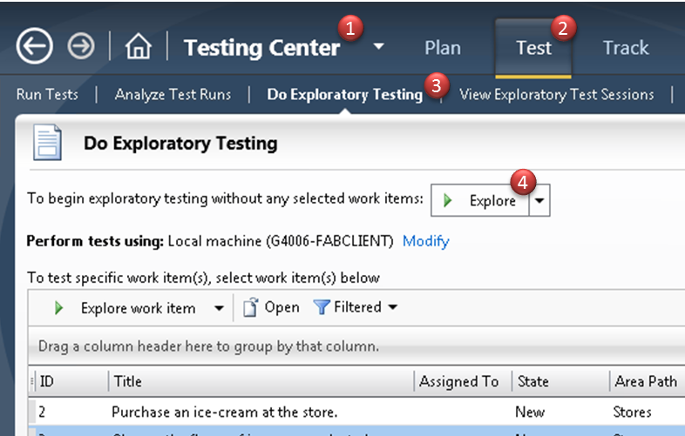The width and height of the screenshot is (685, 436).
Task: Go to Analyze Test Runs
Action: click(173, 95)
